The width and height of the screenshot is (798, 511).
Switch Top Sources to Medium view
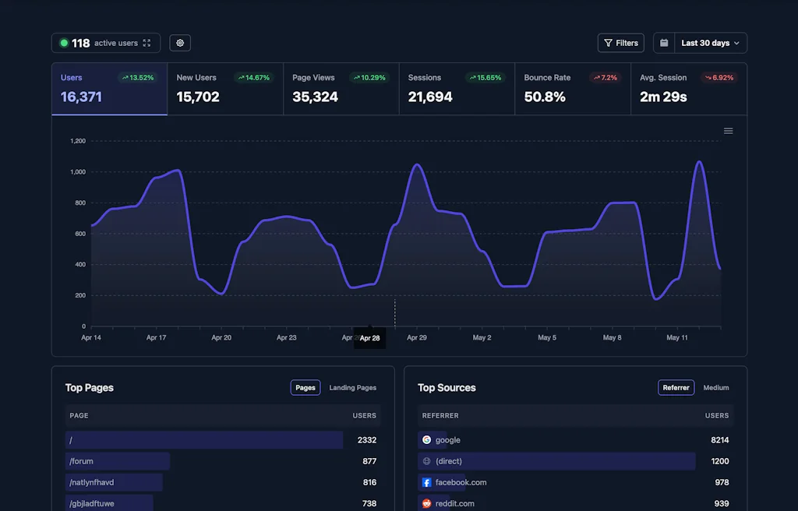(715, 387)
